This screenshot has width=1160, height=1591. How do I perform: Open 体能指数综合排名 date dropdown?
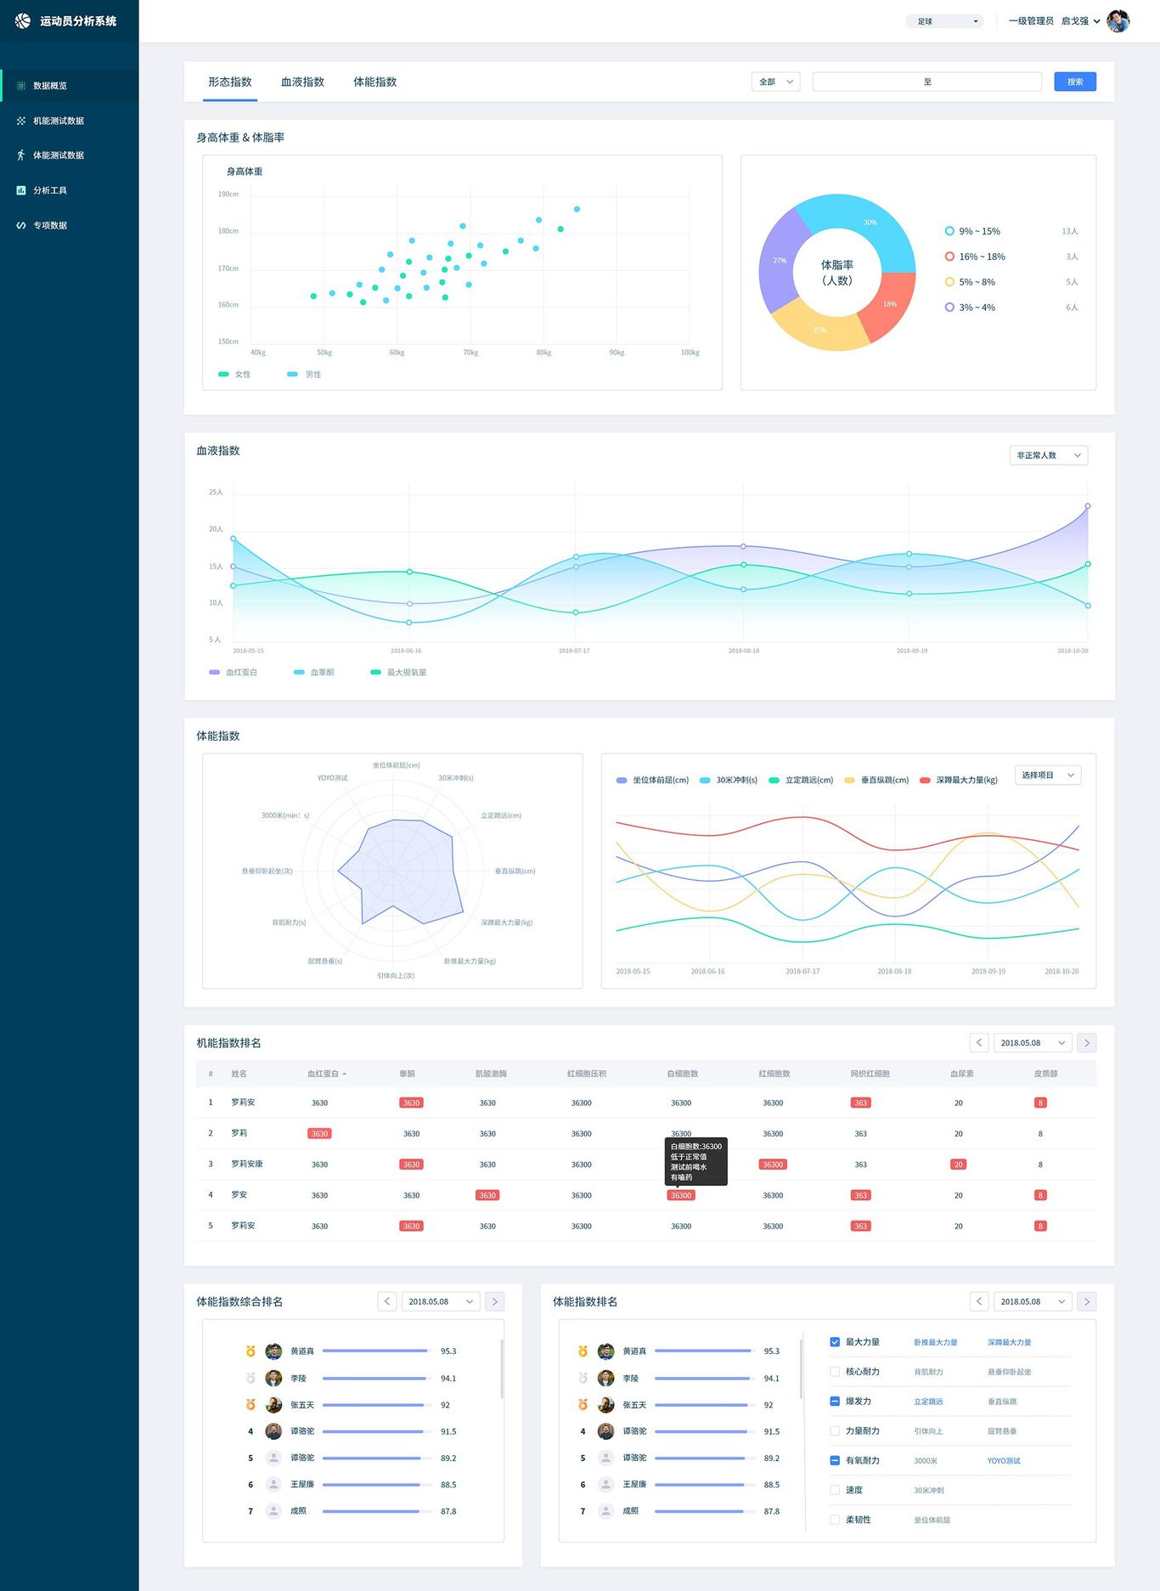[441, 1301]
